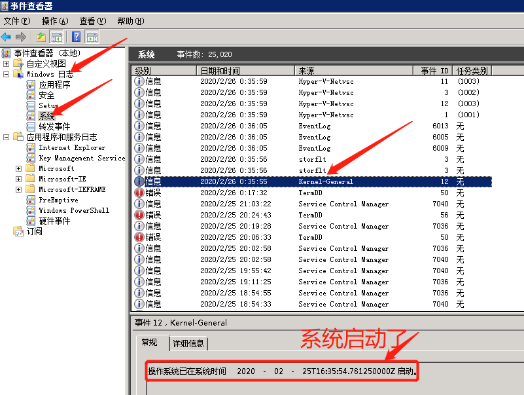Select the 系统 log in the tree
This screenshot has height=395, width=524.
click(x=46, y=116)
